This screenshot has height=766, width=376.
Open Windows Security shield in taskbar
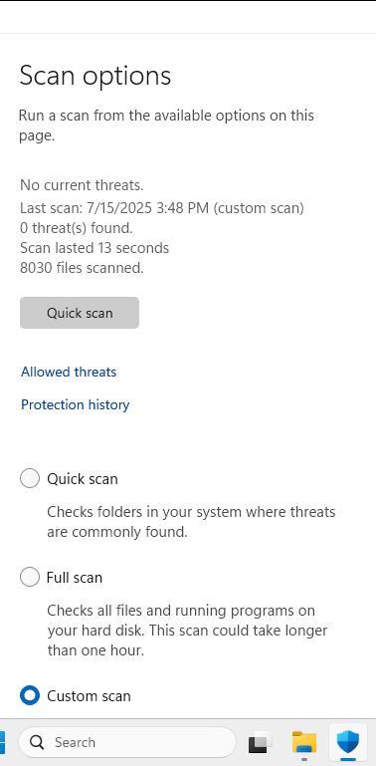coord(348,742)
